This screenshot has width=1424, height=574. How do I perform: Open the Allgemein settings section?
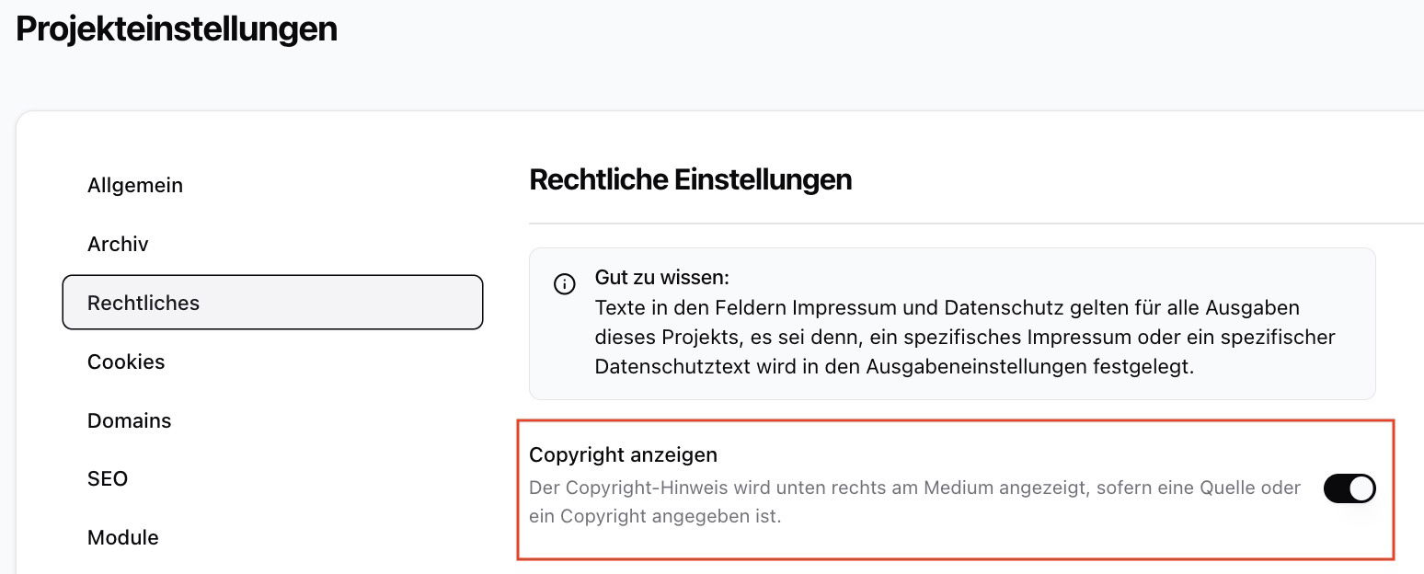point(135,186)
